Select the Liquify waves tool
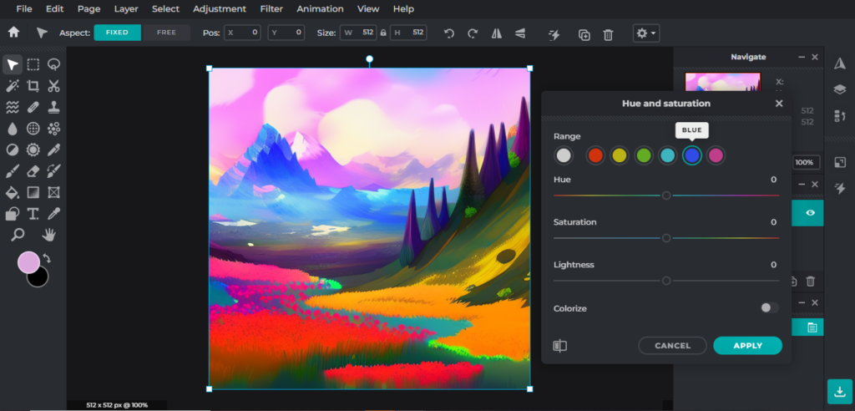Viewport: 855px width, 411px height. pyautogui.click(x=13, y=107)
